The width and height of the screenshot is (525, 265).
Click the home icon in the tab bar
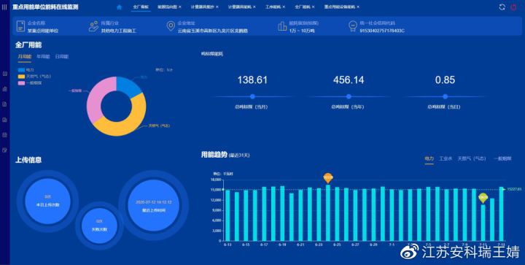coord(119,7)
